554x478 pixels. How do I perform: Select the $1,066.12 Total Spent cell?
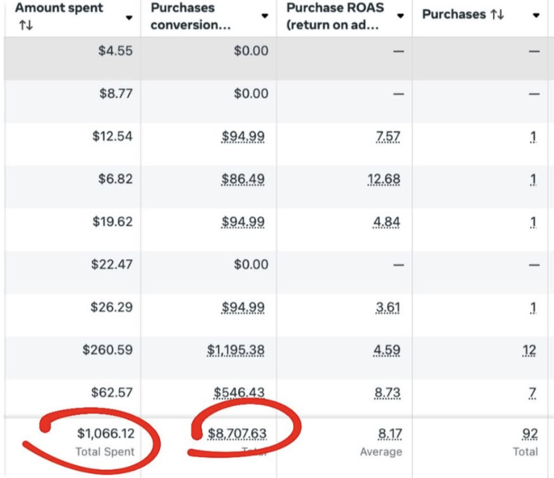tap(105, 433)
